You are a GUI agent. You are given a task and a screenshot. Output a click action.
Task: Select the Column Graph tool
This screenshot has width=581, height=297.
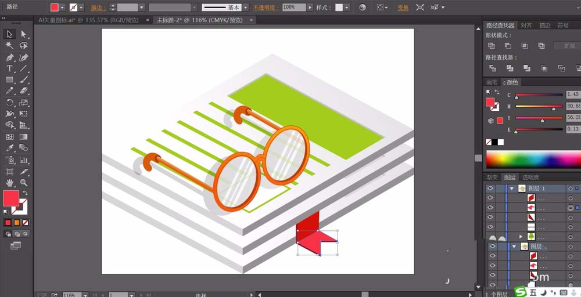[x=24, y=160]
